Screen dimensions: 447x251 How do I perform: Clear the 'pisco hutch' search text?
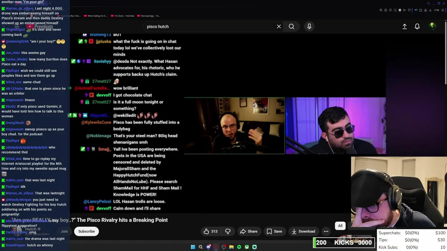[279, 26]
